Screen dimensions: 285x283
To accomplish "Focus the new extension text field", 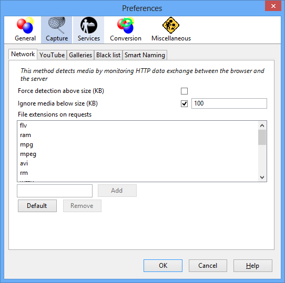I will pos(55,191).
